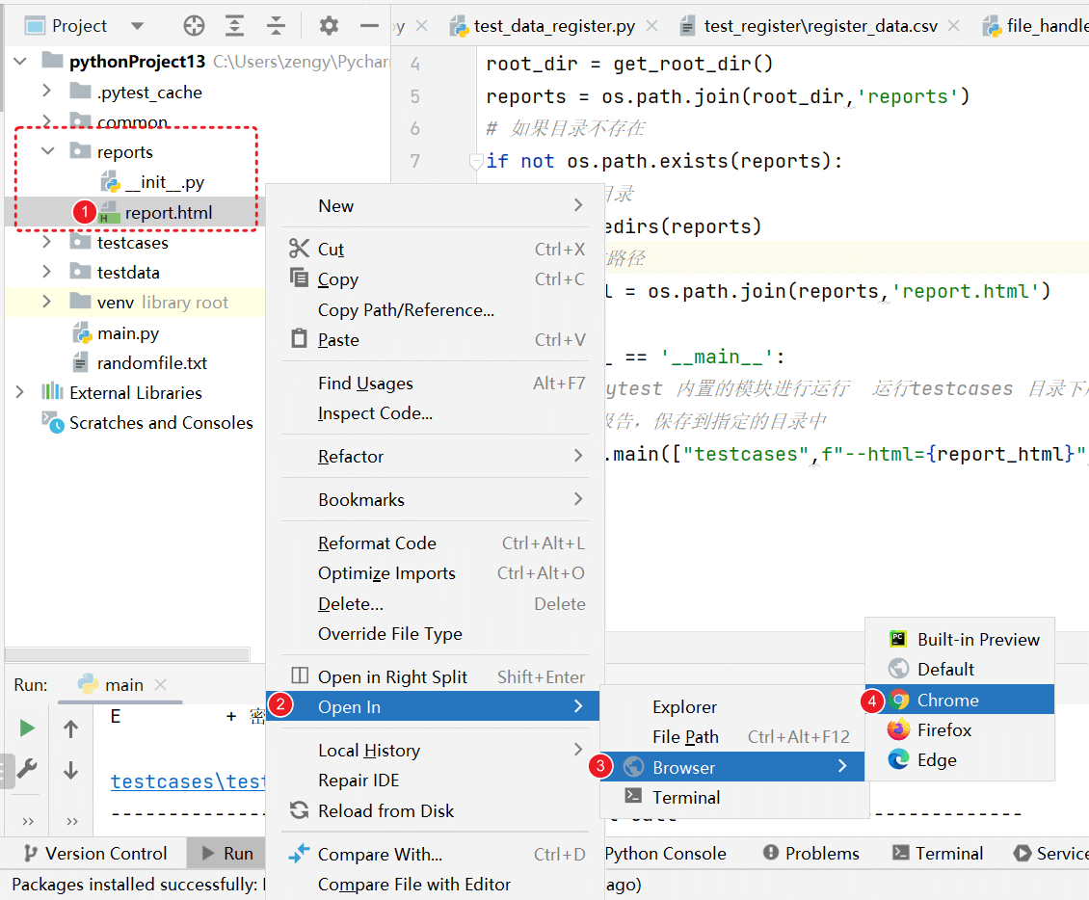
Task: Click the Collapse All icon in Project toolbar
Action: (x=276, y=26)
